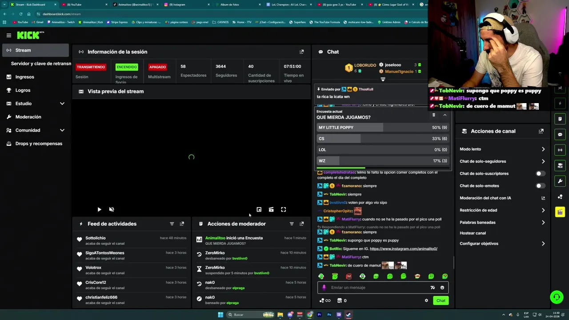Open Drops y recompensas in the sidebar
Screen dimensions: 569x320
point(35,144)
